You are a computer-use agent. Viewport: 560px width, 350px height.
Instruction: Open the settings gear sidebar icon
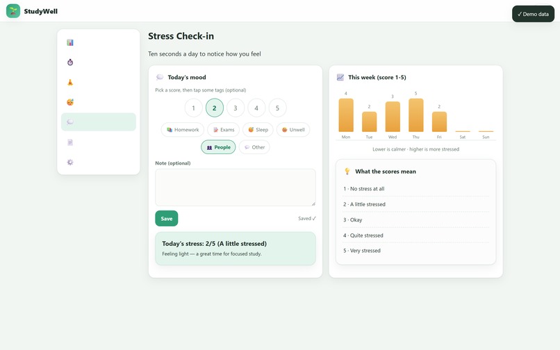70,162
